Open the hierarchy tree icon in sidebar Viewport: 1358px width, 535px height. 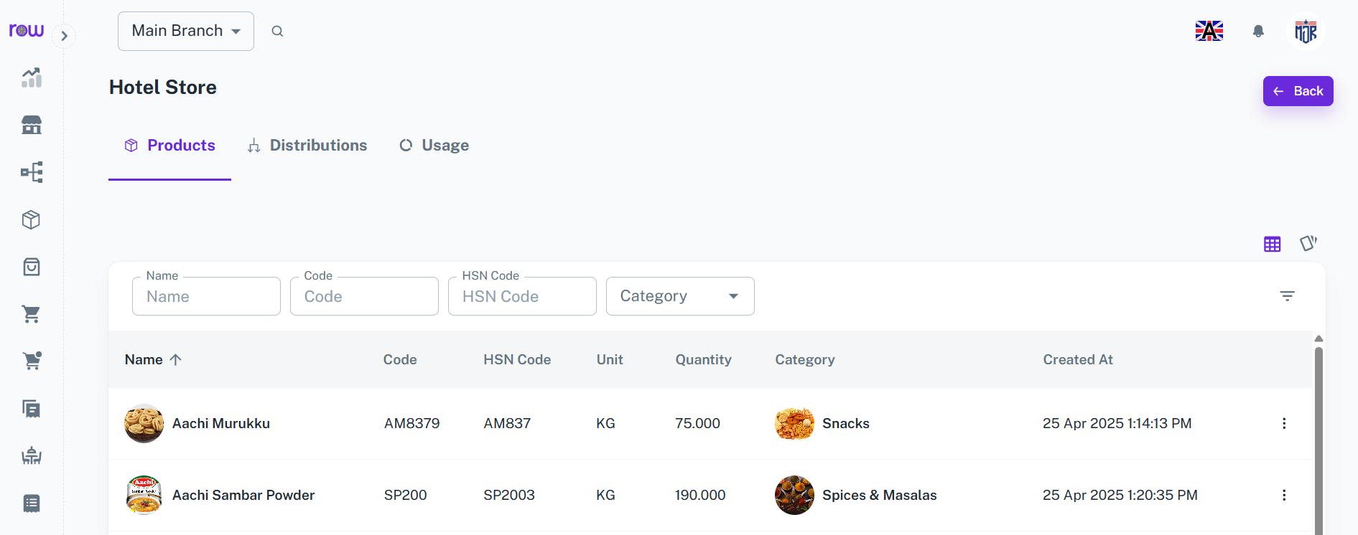tap(32, 172)
